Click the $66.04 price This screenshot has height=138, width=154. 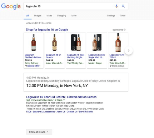coord(71,60)
